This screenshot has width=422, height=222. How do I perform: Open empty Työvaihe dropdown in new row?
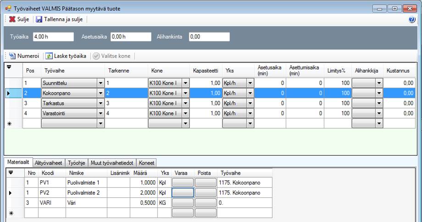100,123
